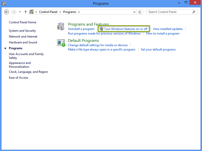Open the Programs and Features heading

(88, 24)
